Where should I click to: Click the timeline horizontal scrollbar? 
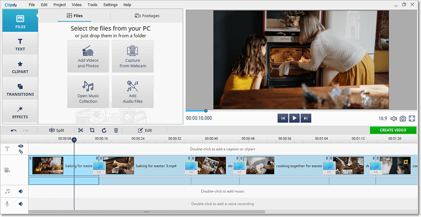[147, 212]
